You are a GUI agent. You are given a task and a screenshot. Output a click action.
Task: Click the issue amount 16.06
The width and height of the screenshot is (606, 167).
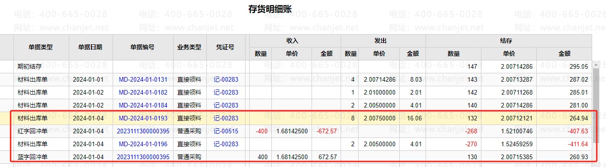coord(414,118)
